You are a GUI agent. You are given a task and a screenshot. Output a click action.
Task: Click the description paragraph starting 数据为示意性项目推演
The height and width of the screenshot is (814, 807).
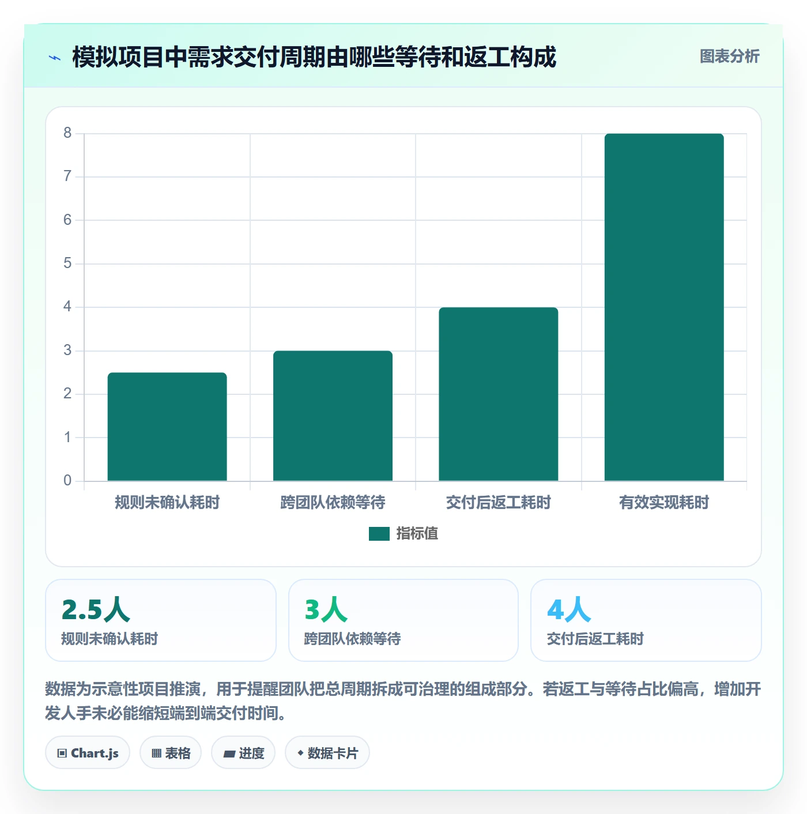click(403, 701)
